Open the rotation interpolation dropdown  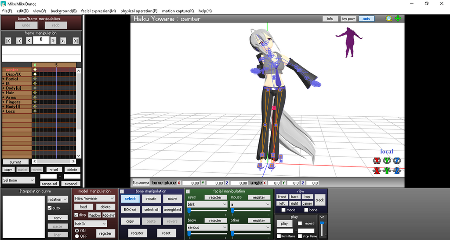click(x=58, y=199)
